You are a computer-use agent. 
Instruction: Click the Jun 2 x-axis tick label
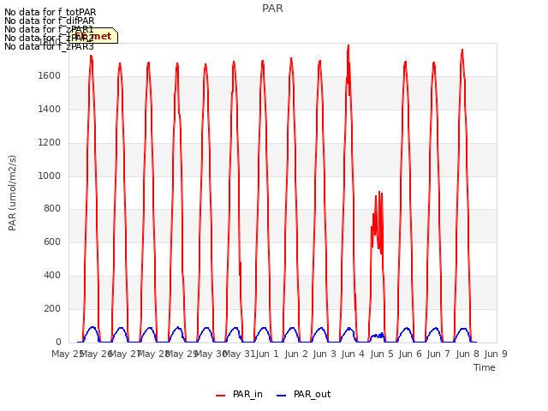296,354
